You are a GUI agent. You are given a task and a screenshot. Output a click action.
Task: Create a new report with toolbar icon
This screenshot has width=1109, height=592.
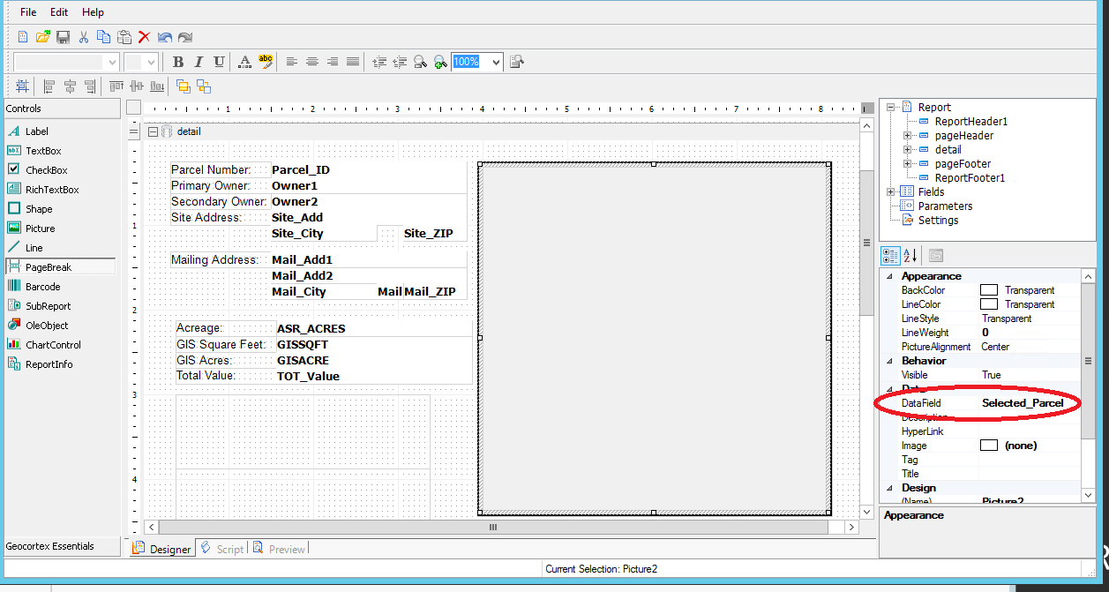(x=23, y=37)
